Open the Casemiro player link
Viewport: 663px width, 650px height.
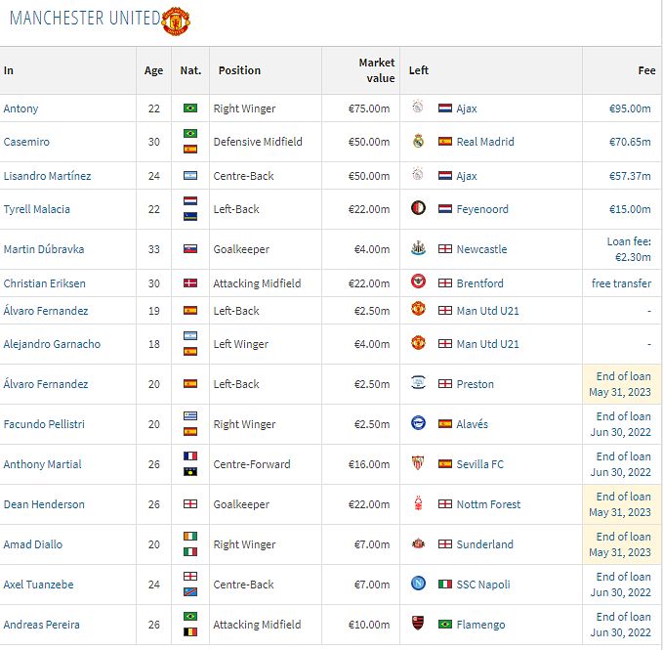click(26, 142)
